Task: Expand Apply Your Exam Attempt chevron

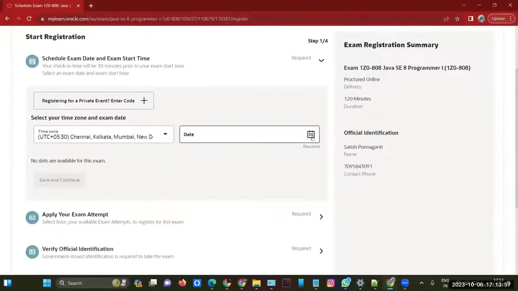Action: [x=321, y=217]
